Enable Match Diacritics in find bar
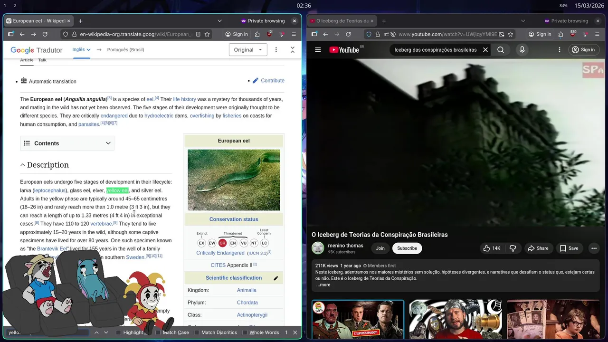 pos(197,332)
